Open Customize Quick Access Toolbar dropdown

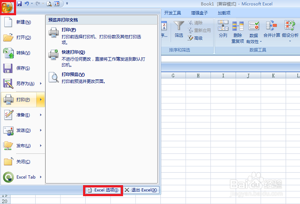pos(67,3)
